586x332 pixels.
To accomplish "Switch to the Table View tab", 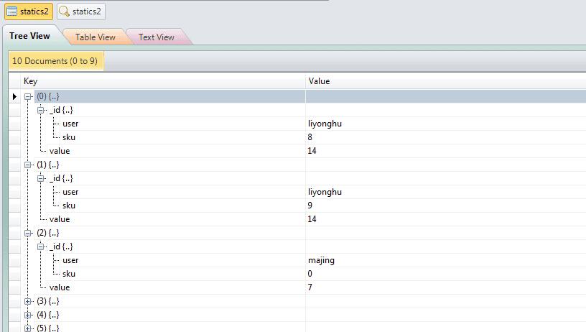I will pyautogui.click(x=95, y=37).
